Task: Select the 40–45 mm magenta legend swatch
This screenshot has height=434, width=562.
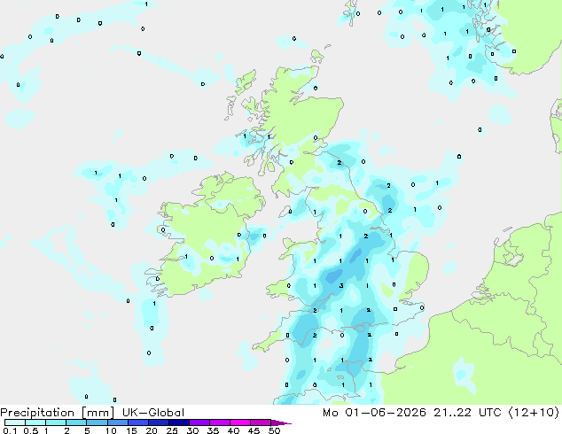Action: point(240,422)
